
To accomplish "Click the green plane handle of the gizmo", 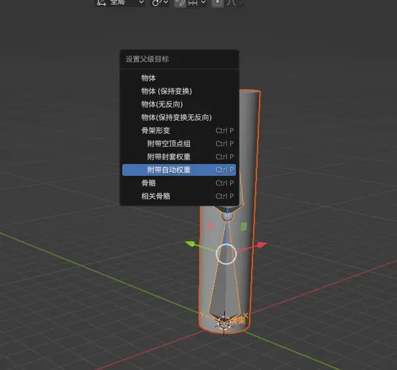I will (243, 226).
